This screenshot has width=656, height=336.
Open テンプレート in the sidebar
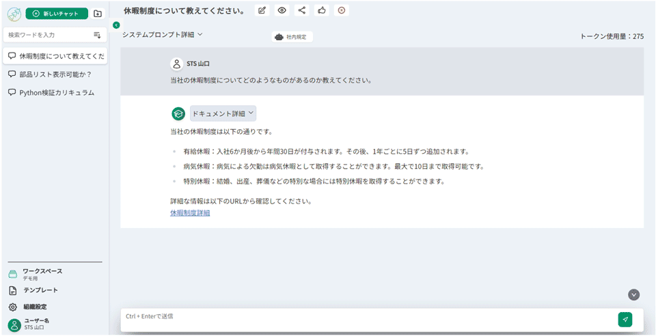tap(40, 290)
